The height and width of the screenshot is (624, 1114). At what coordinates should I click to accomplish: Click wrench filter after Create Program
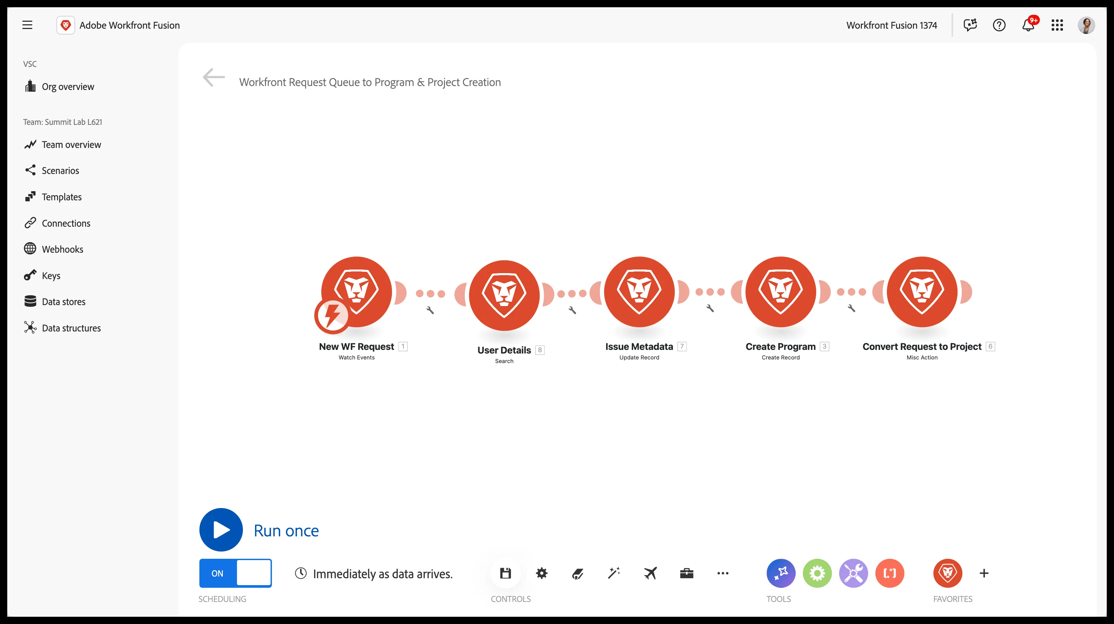pos(852,308)
